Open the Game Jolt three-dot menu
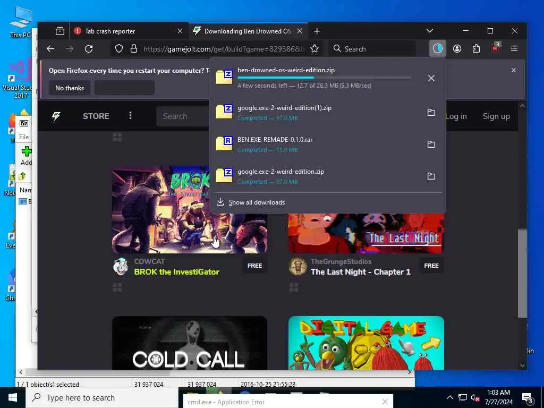The image size is (544, 408). [131, 115]
